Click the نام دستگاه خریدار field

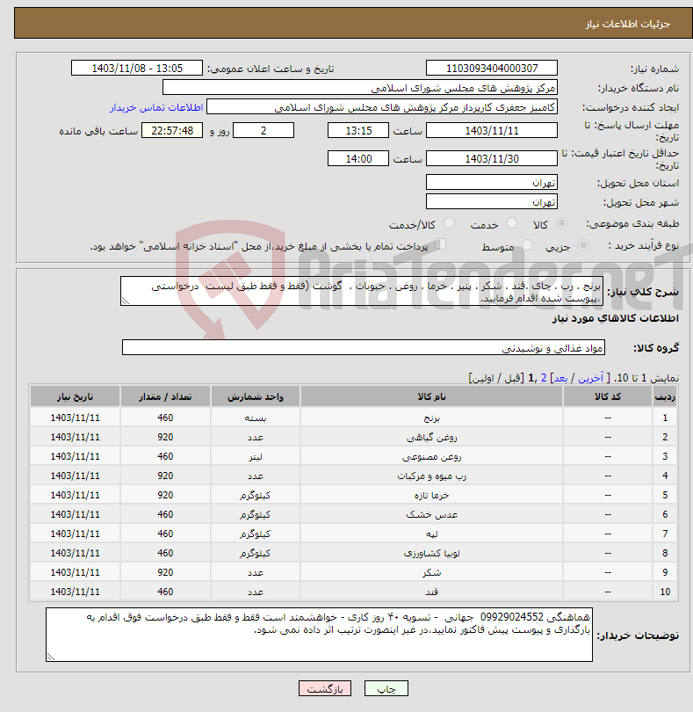click(x=360, y=88)
